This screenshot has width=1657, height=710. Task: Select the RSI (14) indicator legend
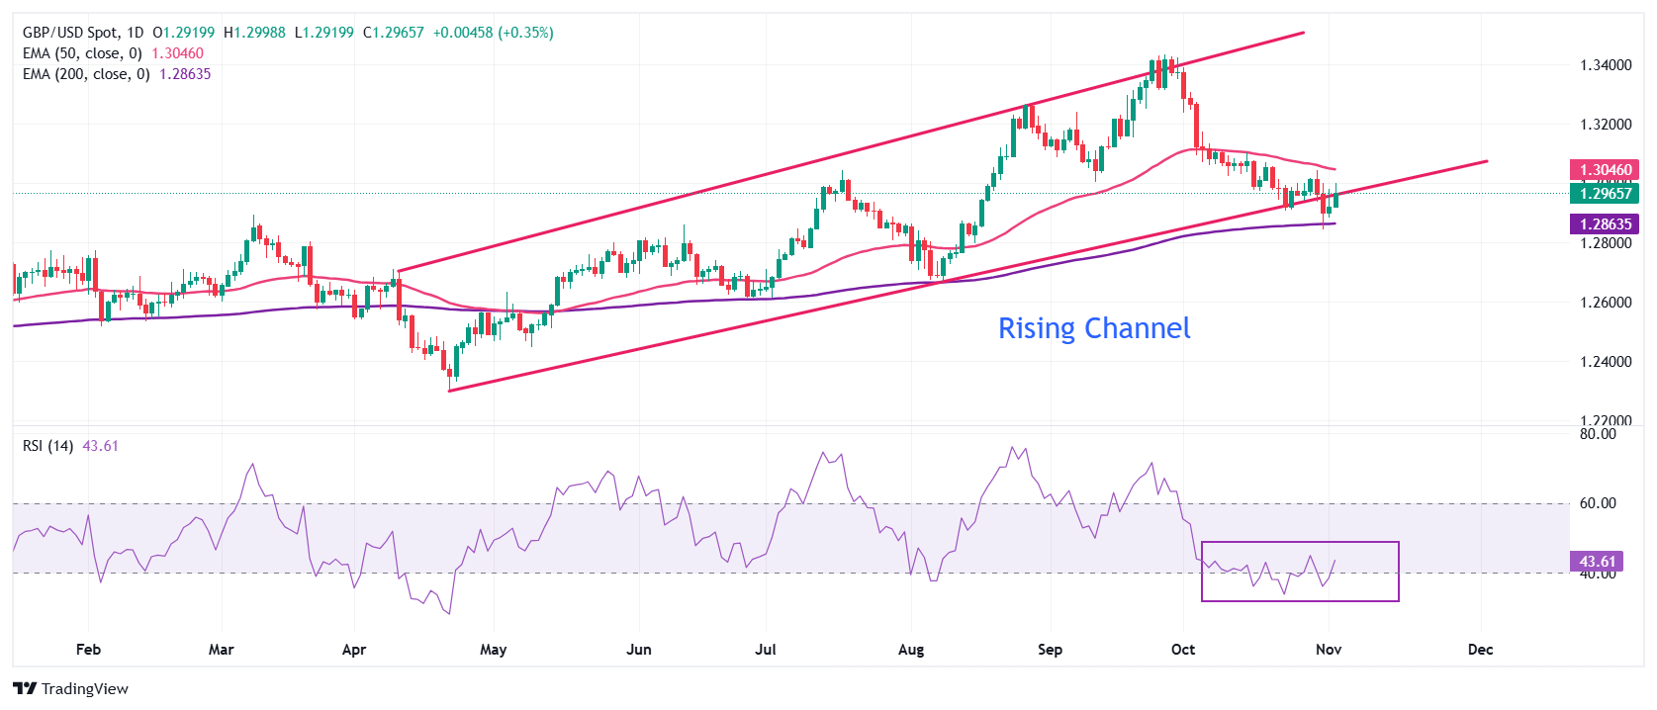pos(47,446)
